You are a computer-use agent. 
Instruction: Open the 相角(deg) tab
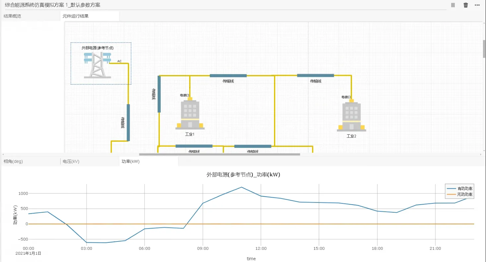[13, 162]
